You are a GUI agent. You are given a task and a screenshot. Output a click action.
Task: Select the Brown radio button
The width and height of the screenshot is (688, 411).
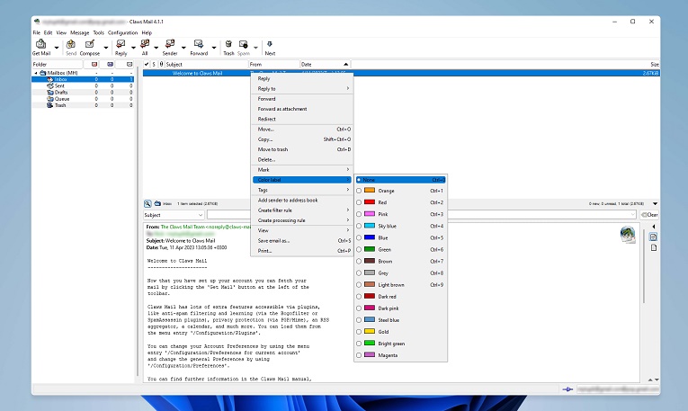tap(359, 262)
